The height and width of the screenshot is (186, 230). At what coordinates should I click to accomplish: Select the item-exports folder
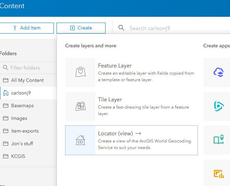point(25,131)
